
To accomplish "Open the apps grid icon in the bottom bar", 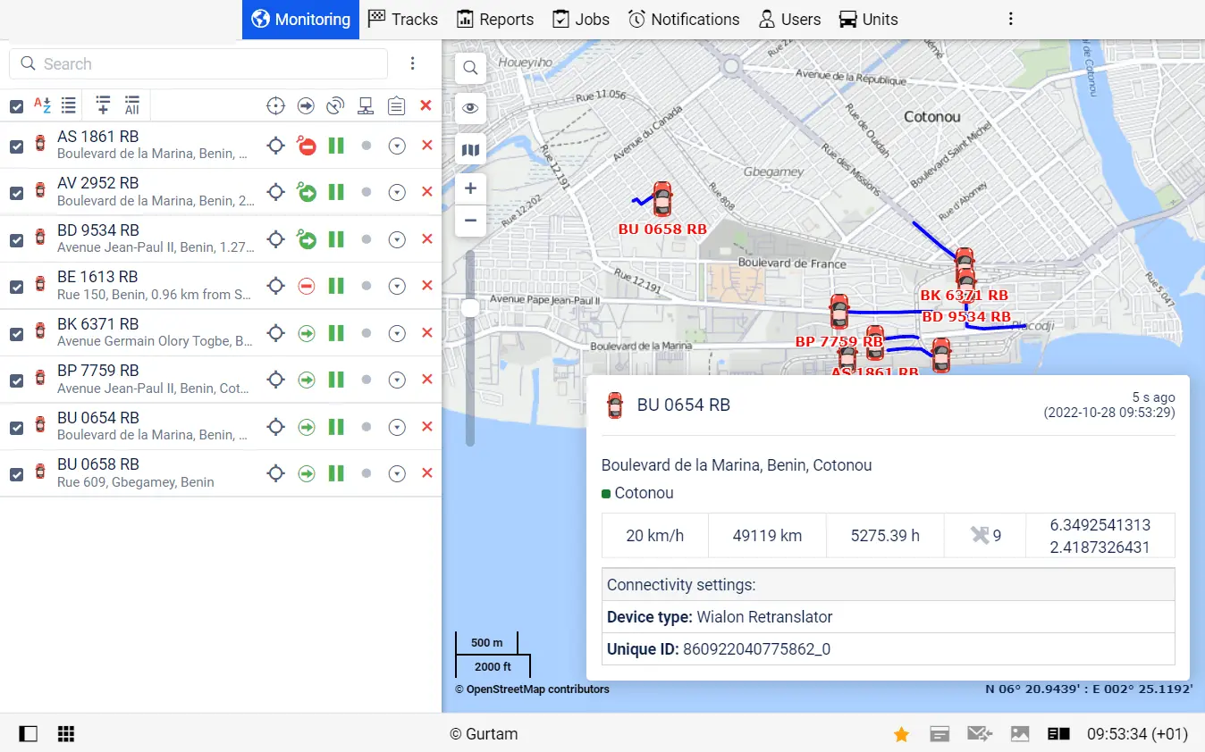I will coord(65,734).
